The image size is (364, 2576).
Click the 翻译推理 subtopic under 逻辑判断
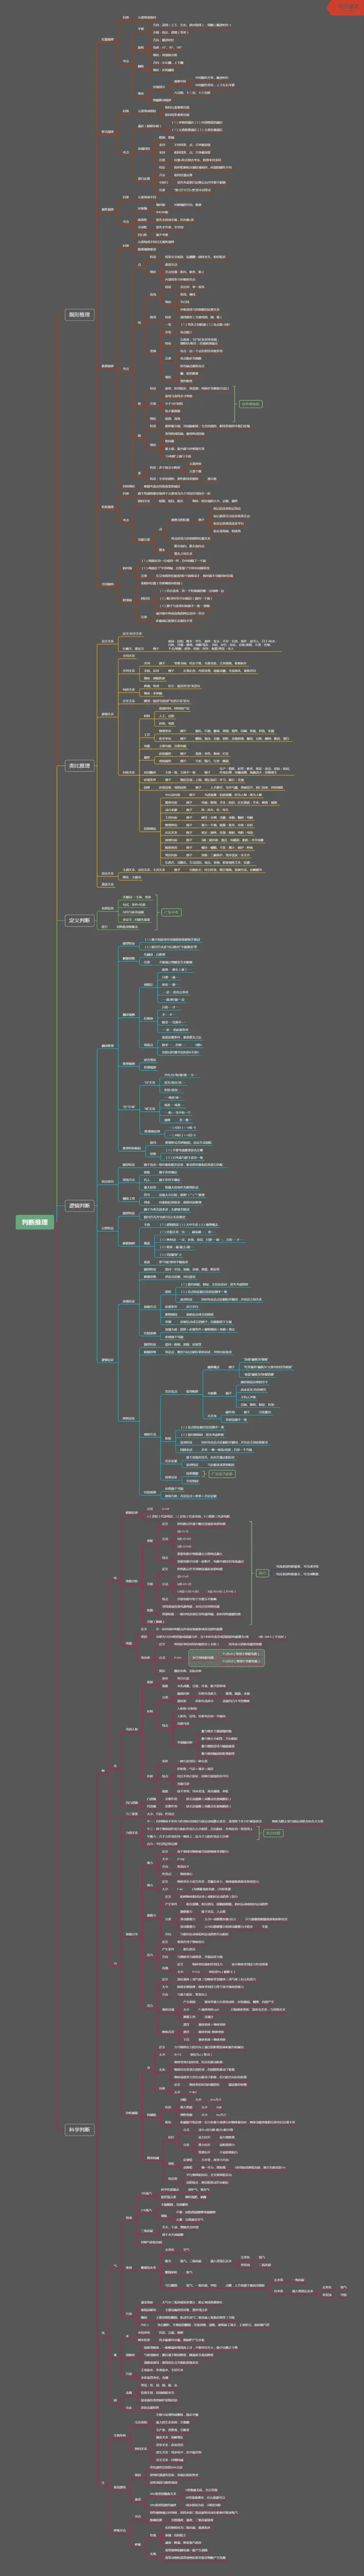tap(107, 1046)
